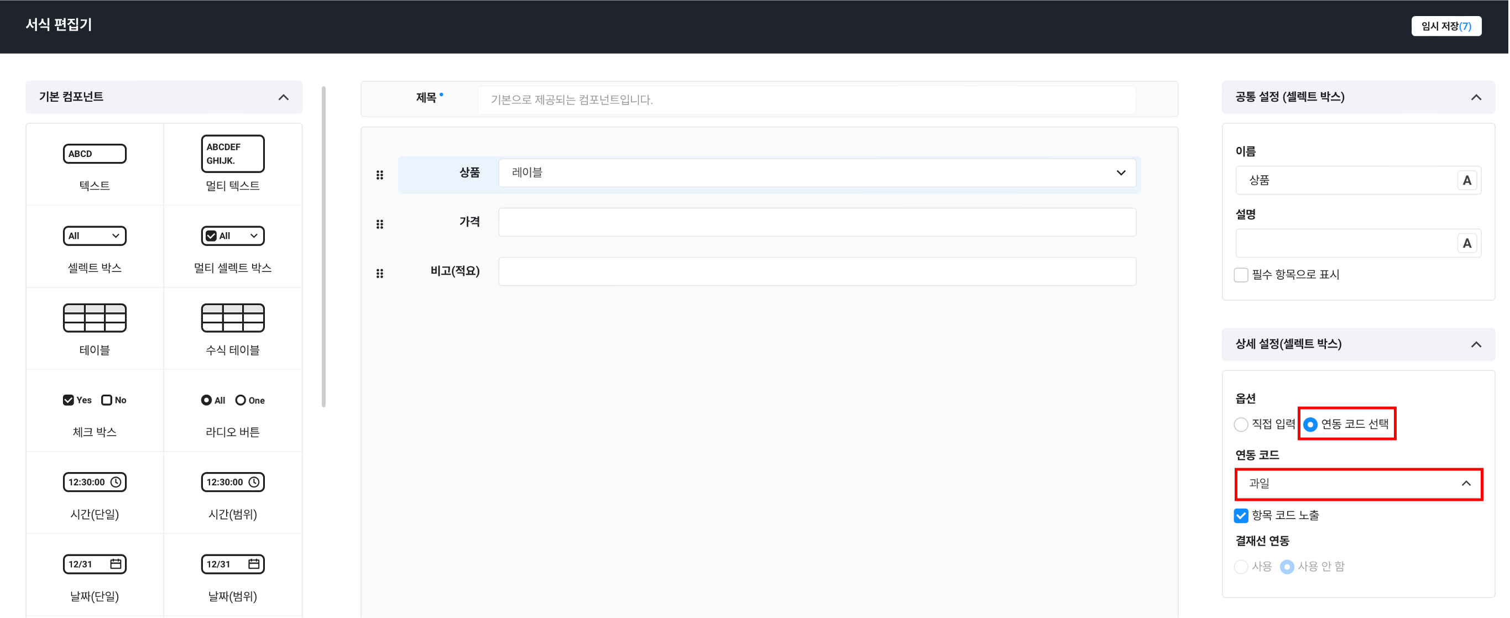Image resolution: width=1510 pixels, height=618 pixels.
Task: Click the component list vertical scrollbar
Action: pos(323,246)
